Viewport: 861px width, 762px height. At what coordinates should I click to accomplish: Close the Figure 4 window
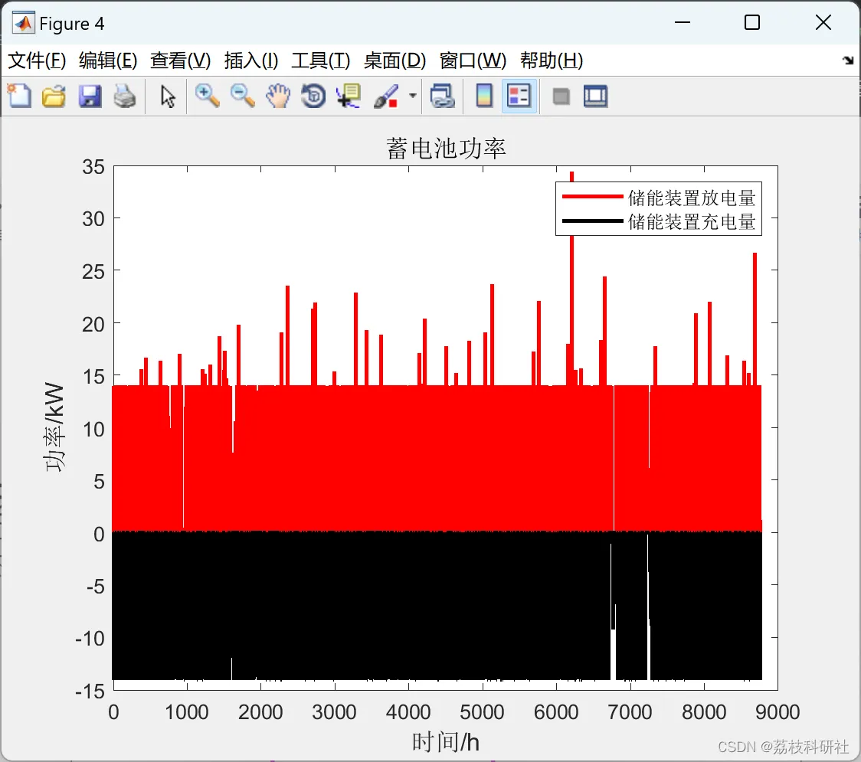click(823, 22)
